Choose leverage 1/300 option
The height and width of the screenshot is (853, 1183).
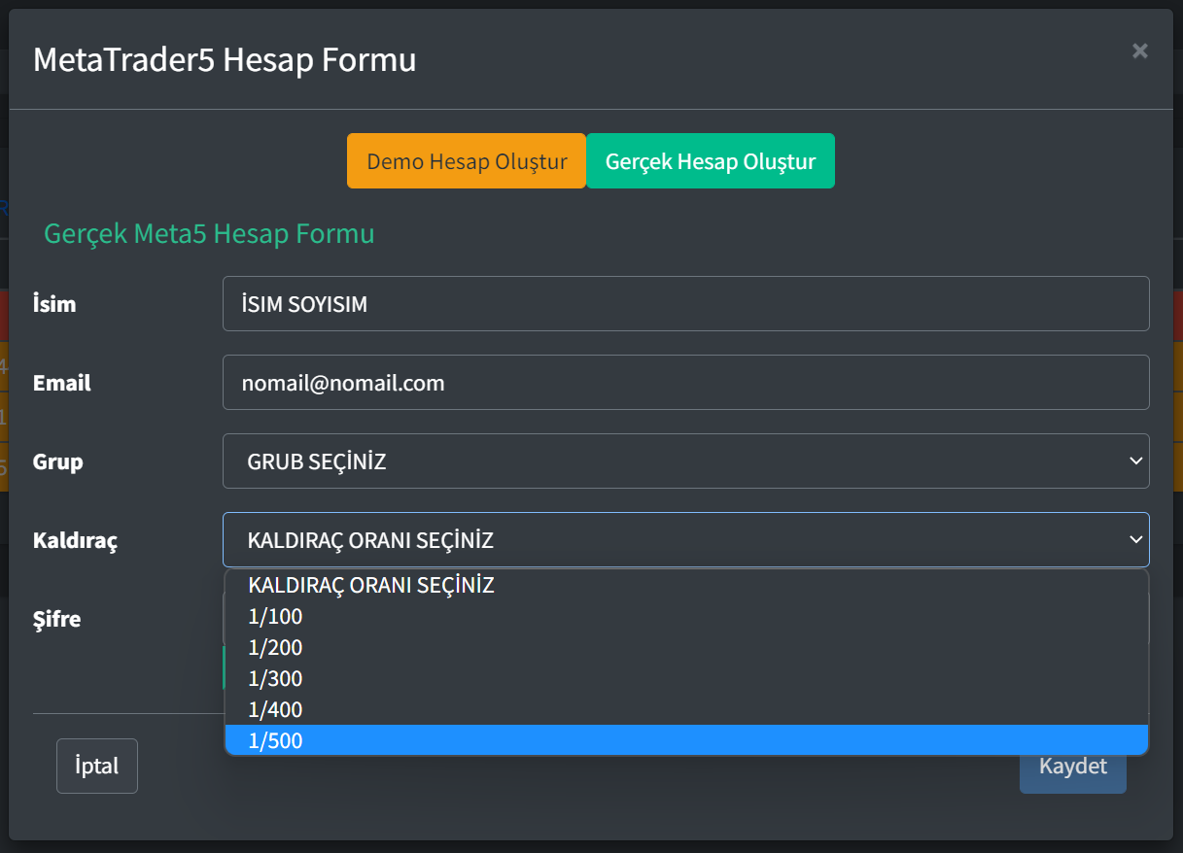point(686,678)
